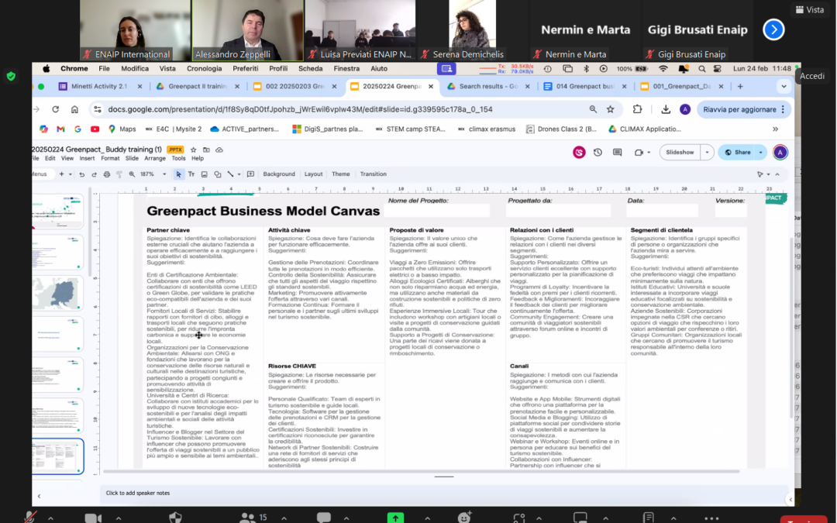837x523 pixels.
Task: Check the cloud save status icon
Action: (219, 150)
